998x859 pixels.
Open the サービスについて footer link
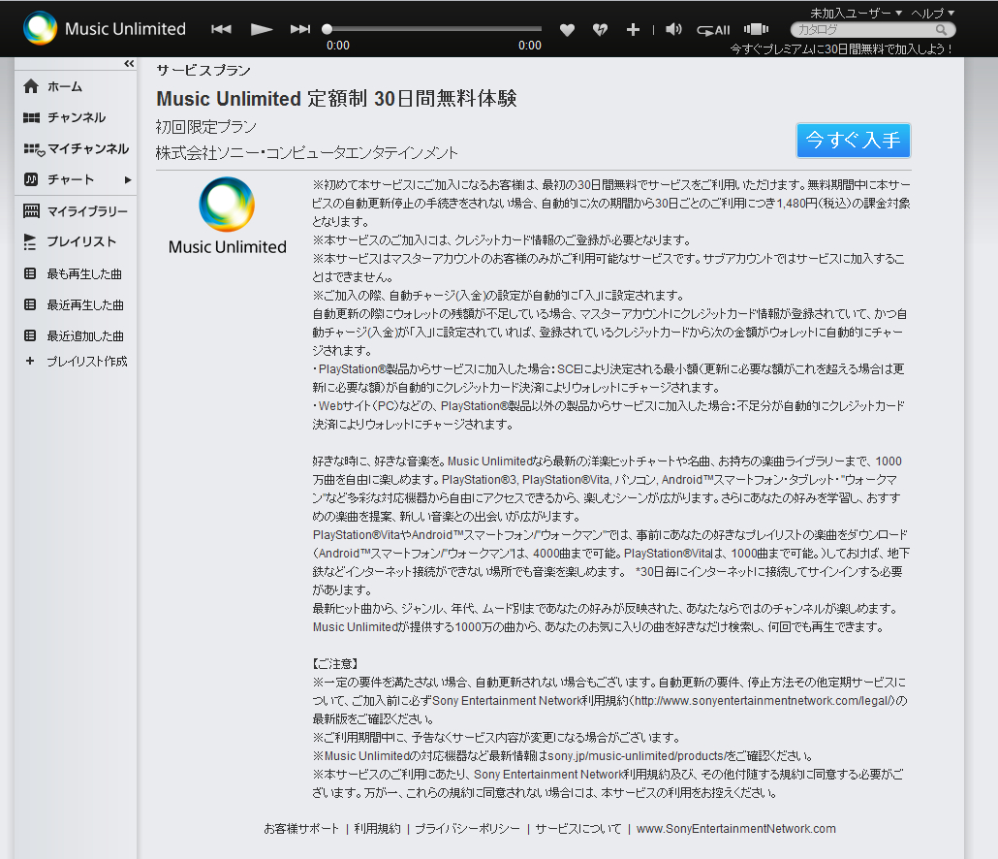[x=577, y=829]
